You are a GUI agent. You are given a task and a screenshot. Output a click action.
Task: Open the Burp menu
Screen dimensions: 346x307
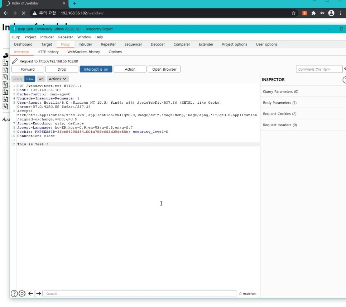[16, 37]
